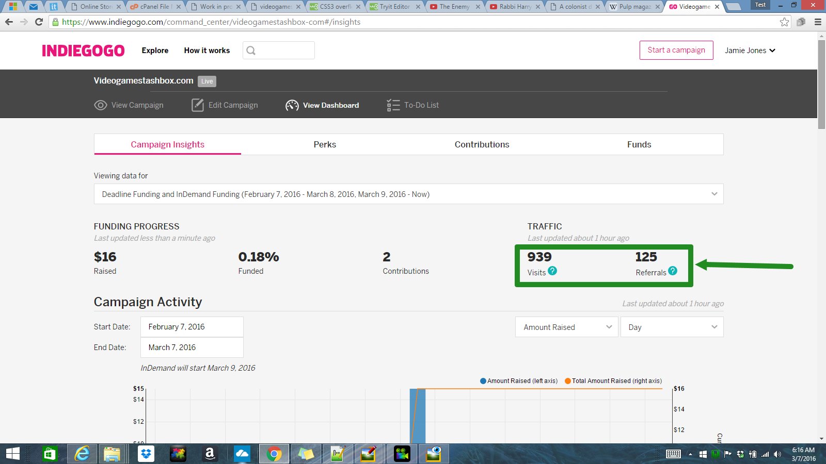Viewport: 826px width, 464px height.
Task: Click the volume speaker tray icon
Action: pos(777,454)
